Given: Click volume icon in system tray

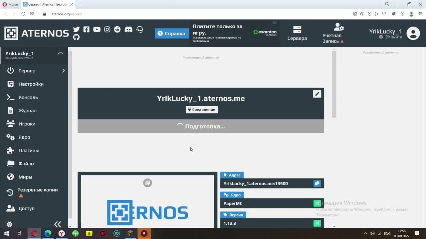Looking at the screenshot, I should click(x=372, y=234).
